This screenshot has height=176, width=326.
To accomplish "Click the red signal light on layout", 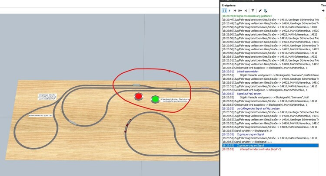I will click(139, 96).
